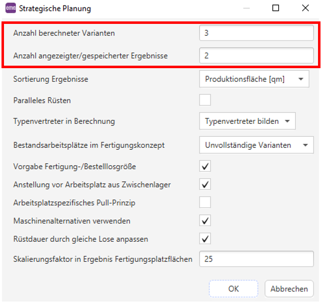Expand the Bestandsarbeitsplätze im Fertigungskonzept dropdown
Viewport: 322px width, 303px height.
pyautogui.click(x=256, y=145)
